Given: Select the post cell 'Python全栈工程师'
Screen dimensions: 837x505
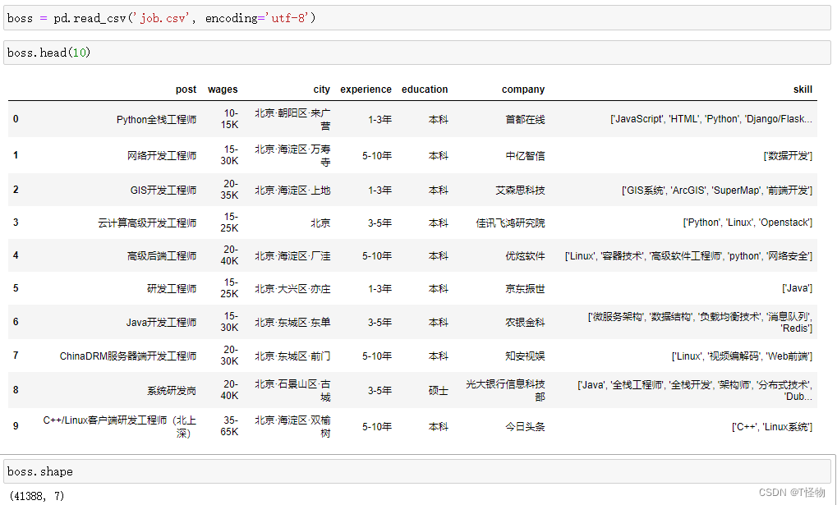Looking at the screenshot, I should 156,120.
